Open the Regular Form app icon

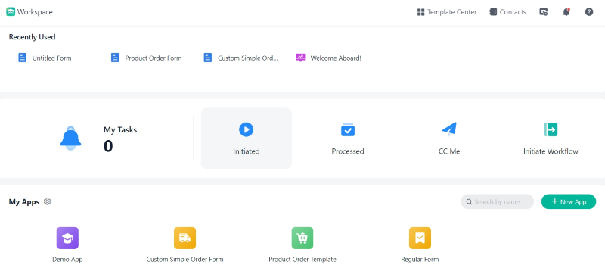420,238
